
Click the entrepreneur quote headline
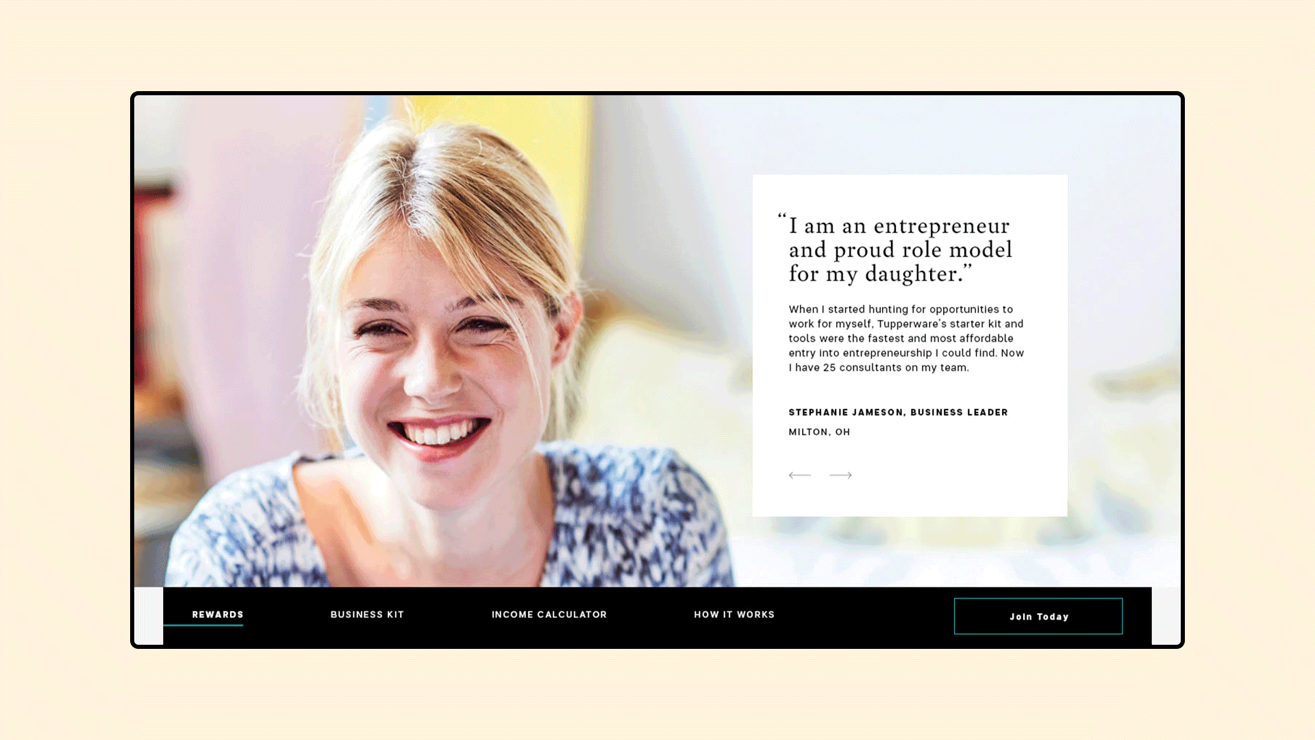coord(895,249)
